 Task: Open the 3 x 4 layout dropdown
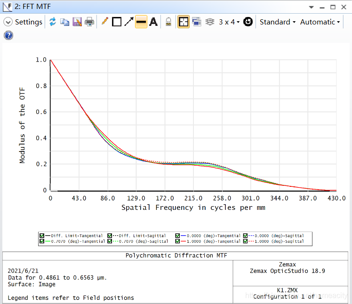coord(229,22)
